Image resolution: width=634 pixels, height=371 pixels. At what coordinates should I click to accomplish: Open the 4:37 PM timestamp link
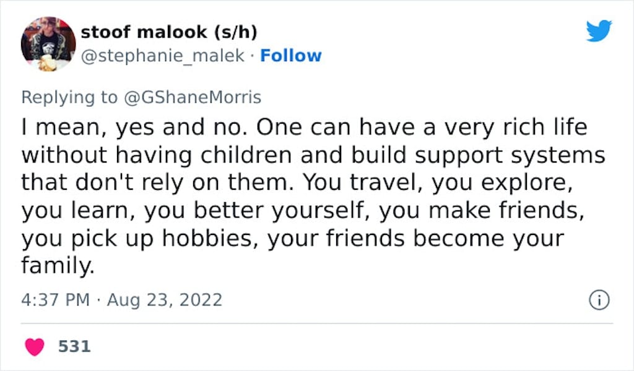pyautogui.click(x=55, y=300)
